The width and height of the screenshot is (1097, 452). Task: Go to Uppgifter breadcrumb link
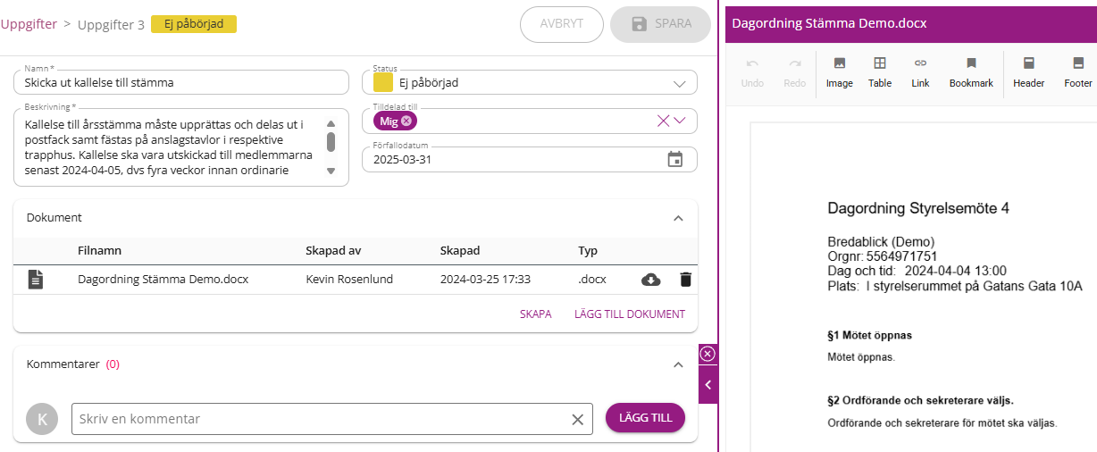click(29, 24)
